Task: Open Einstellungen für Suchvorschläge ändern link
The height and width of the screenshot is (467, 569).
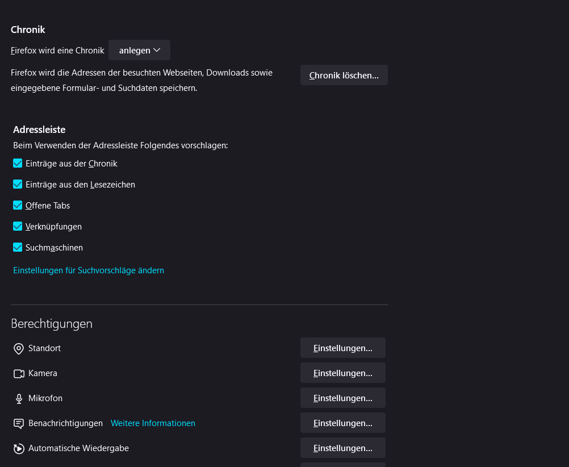Action: (89, 270)
